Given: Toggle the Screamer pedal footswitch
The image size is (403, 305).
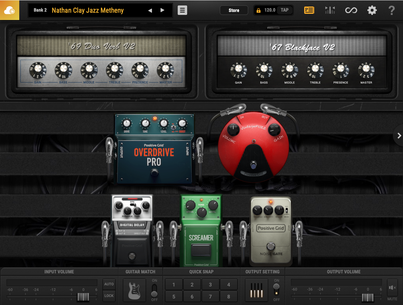Looking at the screenshot, I should (201, 250).
